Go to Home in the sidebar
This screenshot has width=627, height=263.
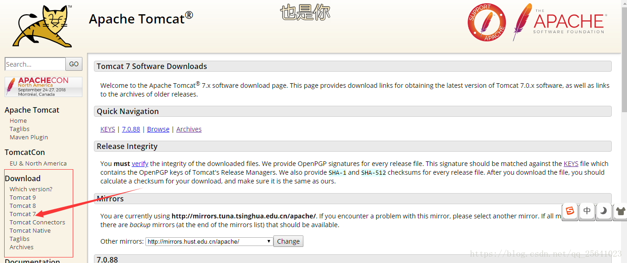[x=18, y=120]
